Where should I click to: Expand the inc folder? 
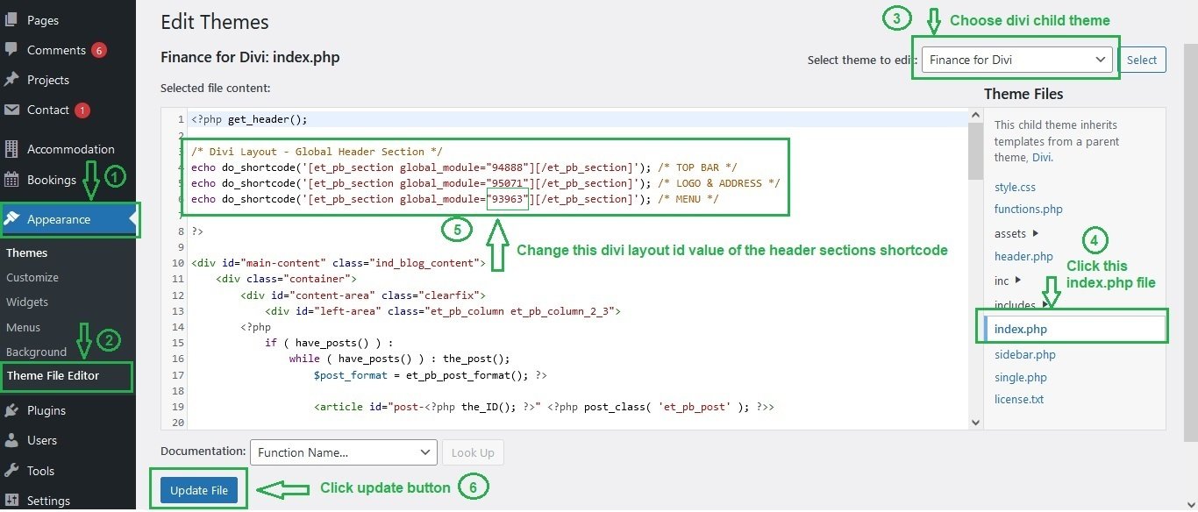1007,281
